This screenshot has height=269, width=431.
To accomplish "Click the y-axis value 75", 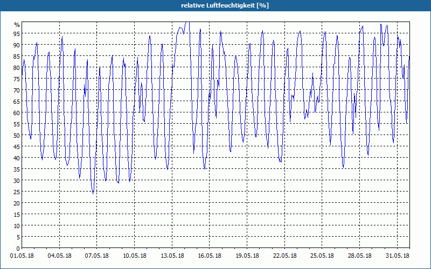I will [17, 79].
